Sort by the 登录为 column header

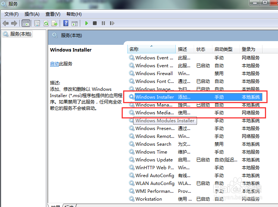[x=251, y=49]
